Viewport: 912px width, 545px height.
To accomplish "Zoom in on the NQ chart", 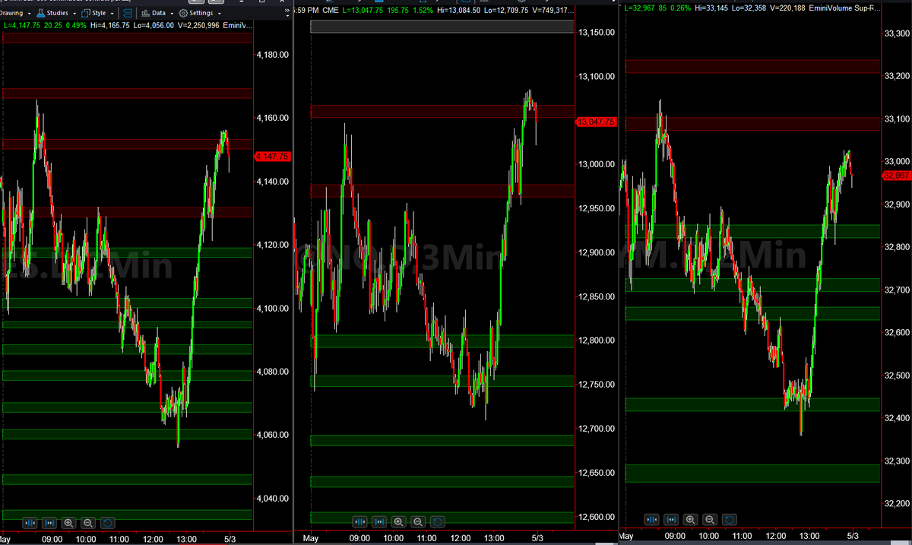I will click(x=398, y=521).
